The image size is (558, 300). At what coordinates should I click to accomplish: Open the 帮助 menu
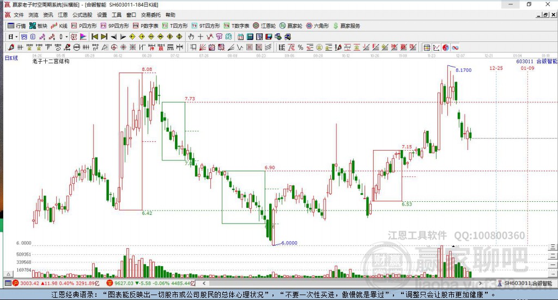pos(171,15)
